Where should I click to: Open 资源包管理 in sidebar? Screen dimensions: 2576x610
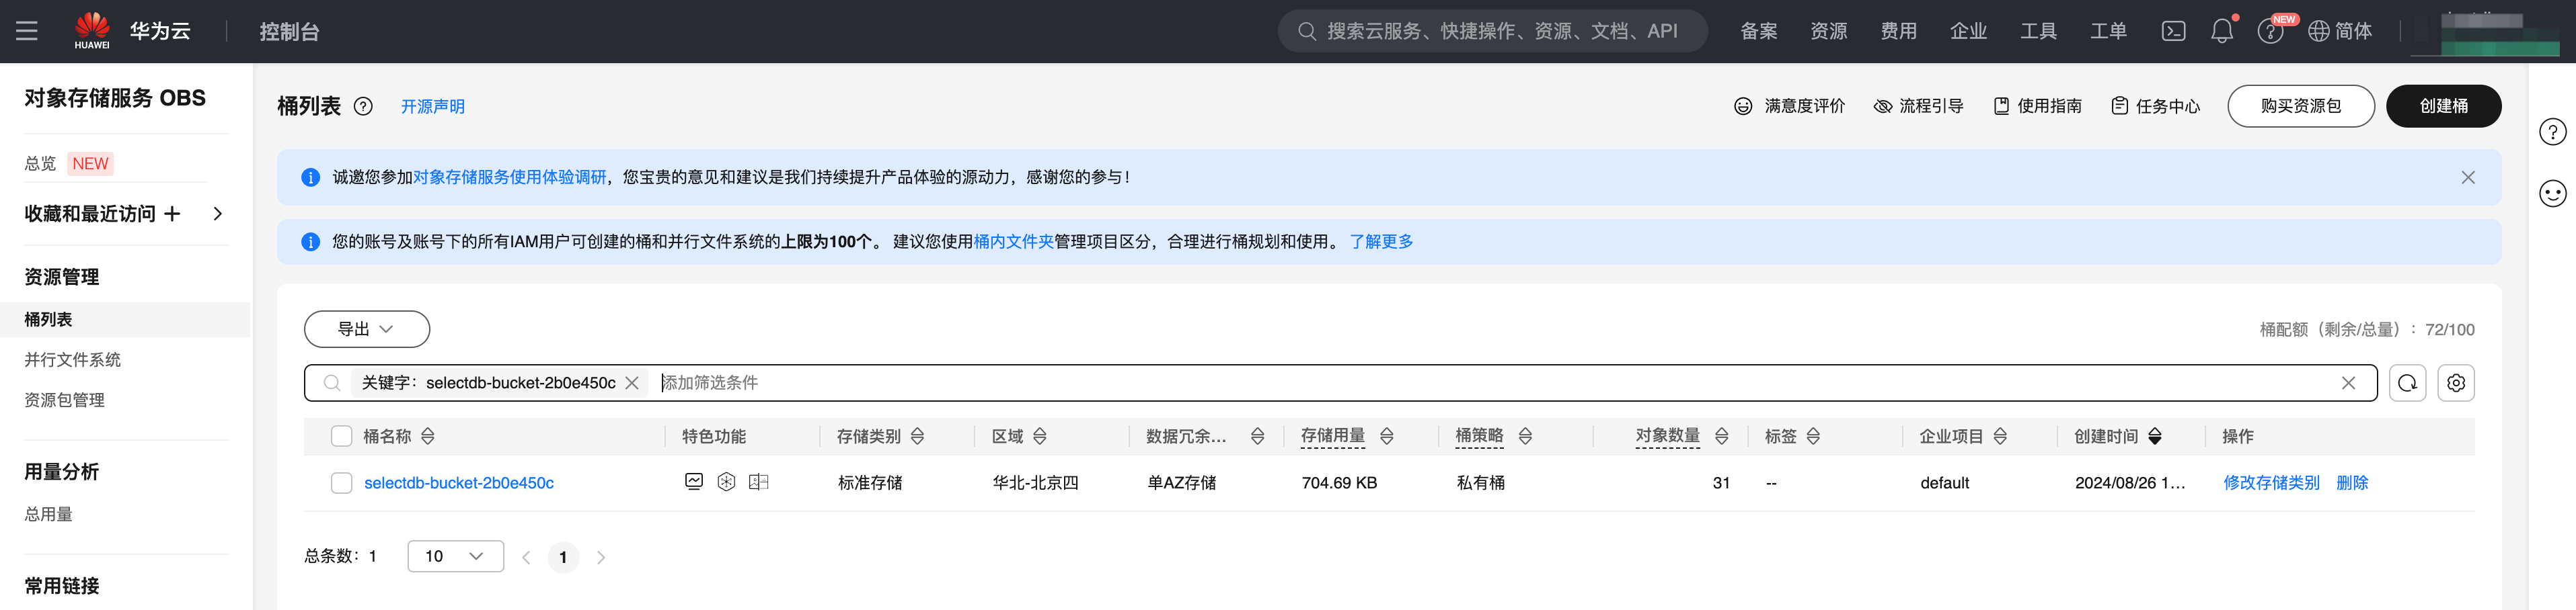click(64, 400)
